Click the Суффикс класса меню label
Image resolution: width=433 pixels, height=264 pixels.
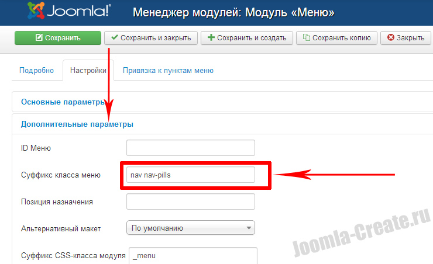tap(61, 175)
